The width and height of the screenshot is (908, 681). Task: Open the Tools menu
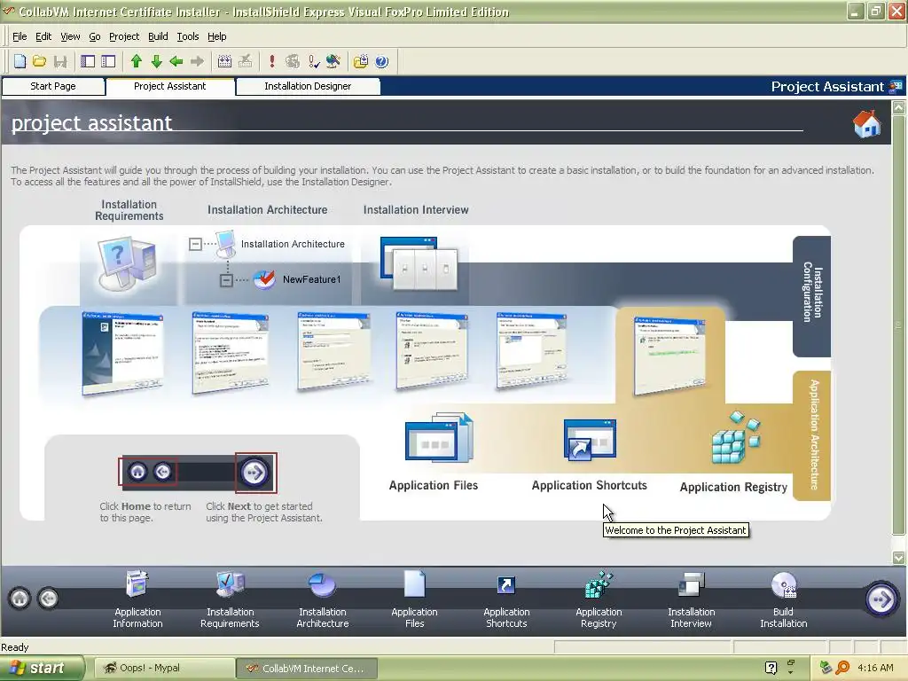coord(188,36)
